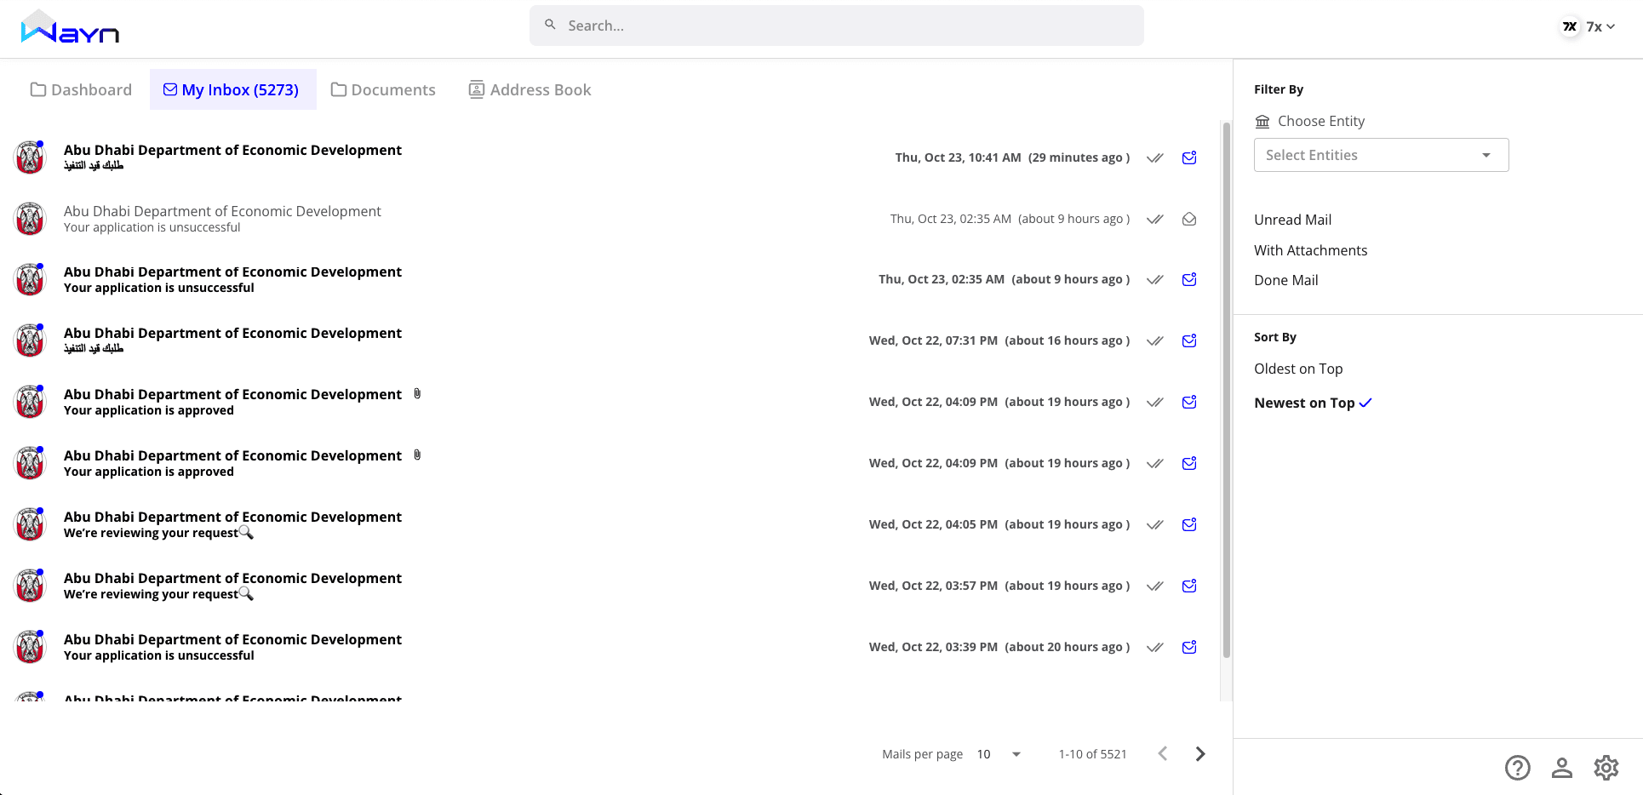This screenshot has width=1643, height=795.
Task: Open the help question mark icon
Action: 1517,768
